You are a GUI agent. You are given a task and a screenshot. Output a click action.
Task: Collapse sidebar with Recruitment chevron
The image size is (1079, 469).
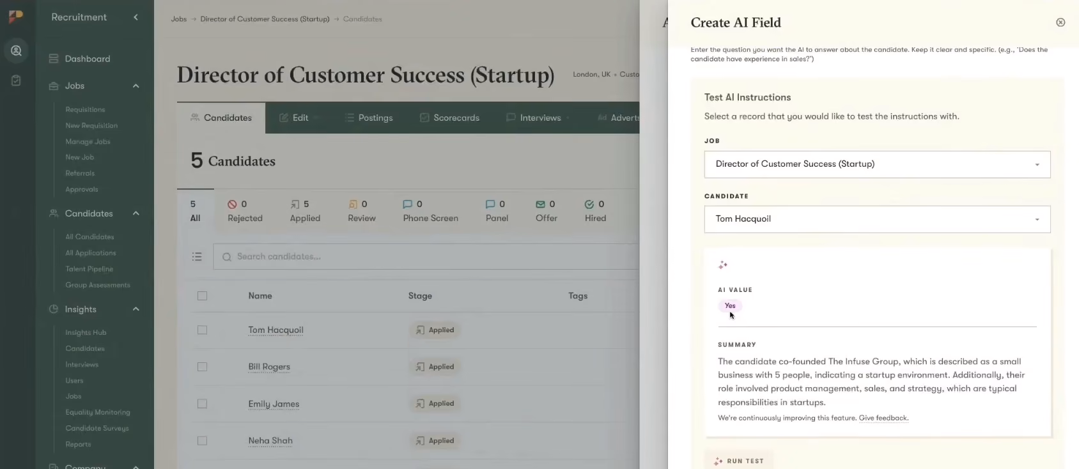point(136,17)
